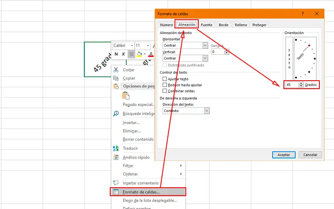Switch to the Número tab
The height and width of the screenshot is (209, 334).
click(166, 25)
